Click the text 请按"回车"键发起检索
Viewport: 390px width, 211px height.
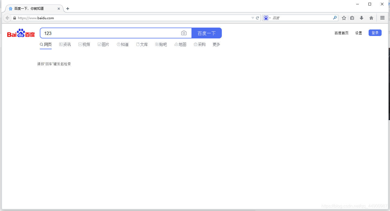click(54, 64)
